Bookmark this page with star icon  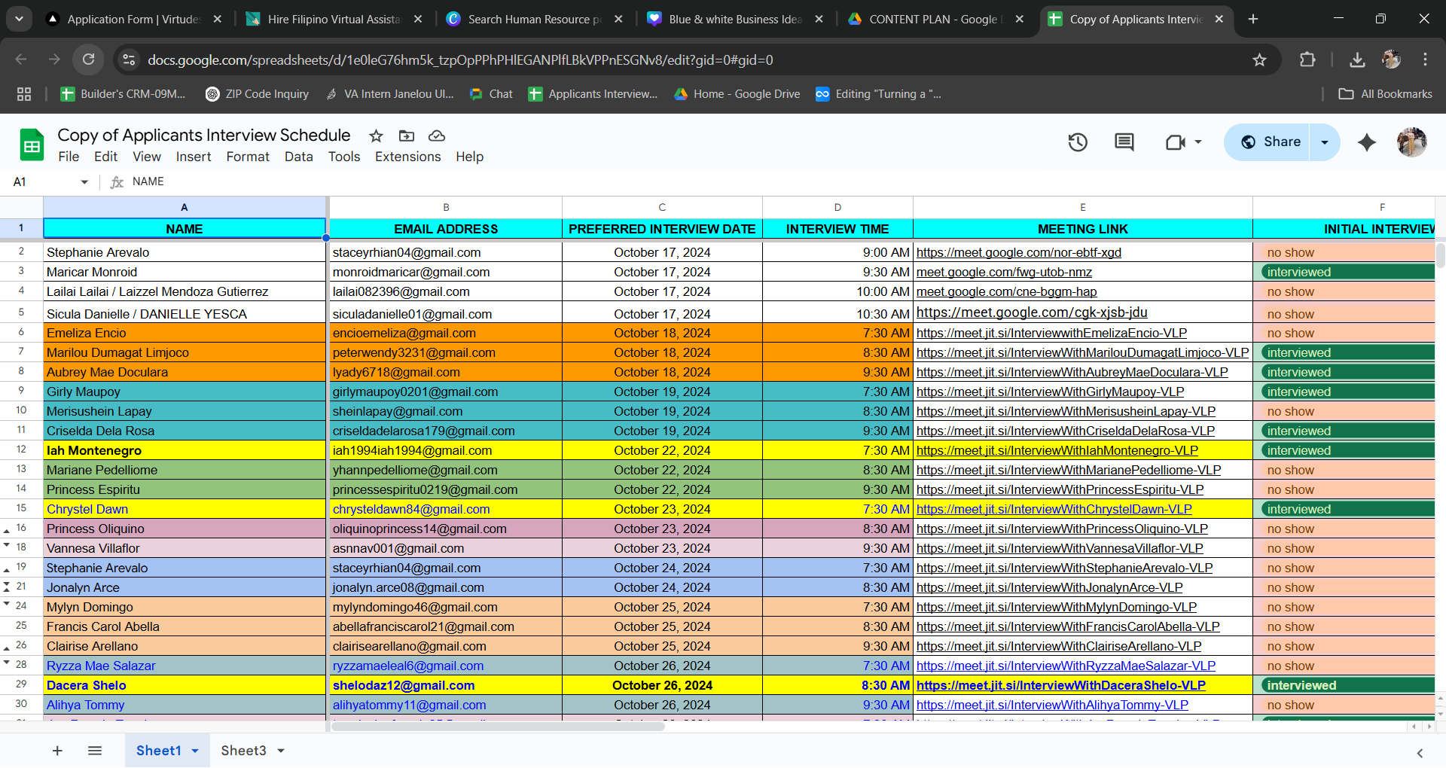pyautogui.click(x=1259, y=59)
